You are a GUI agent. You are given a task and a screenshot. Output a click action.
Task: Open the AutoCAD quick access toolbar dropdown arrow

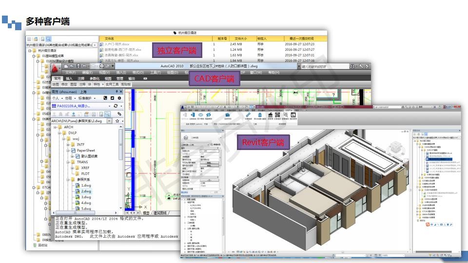[113, 66]
